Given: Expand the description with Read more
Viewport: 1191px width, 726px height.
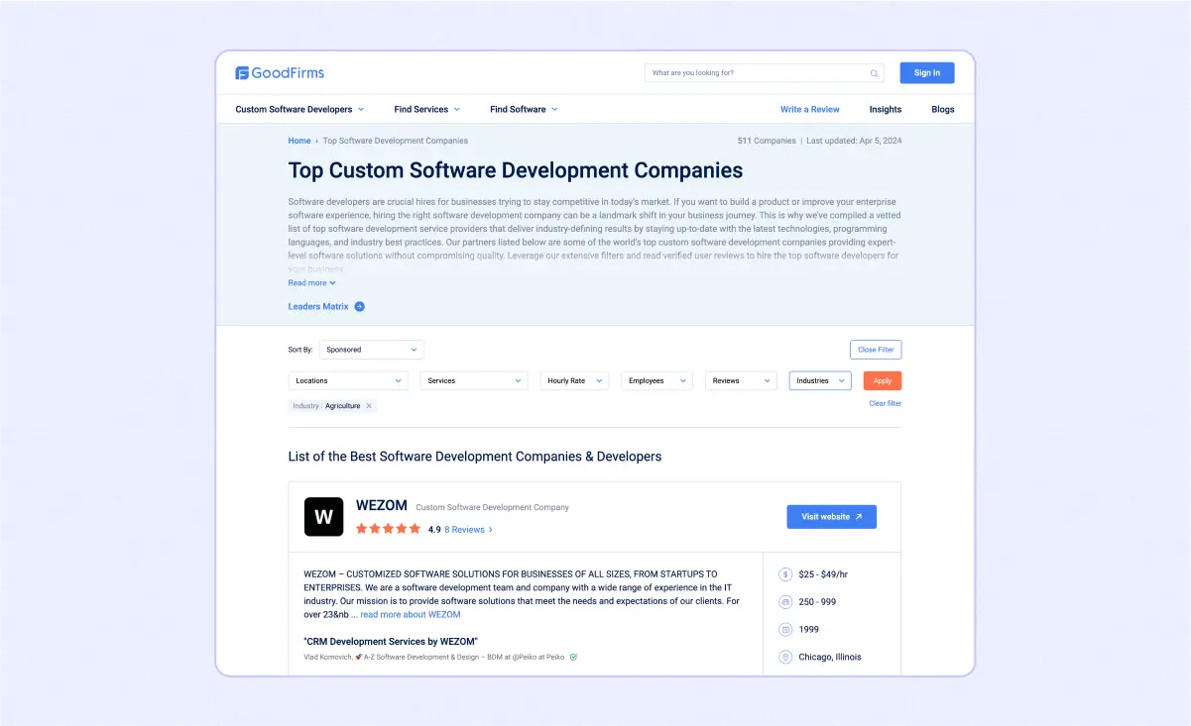Looking at the screenshot, I should click(311, 283).
